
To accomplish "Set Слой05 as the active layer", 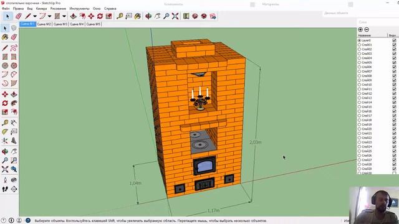I will tap(359, 62).
